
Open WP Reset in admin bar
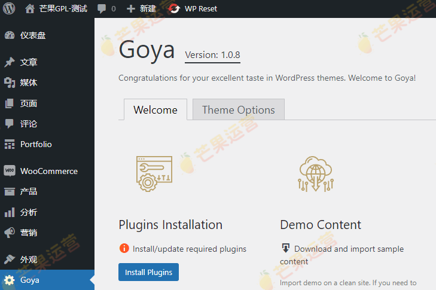201,9
